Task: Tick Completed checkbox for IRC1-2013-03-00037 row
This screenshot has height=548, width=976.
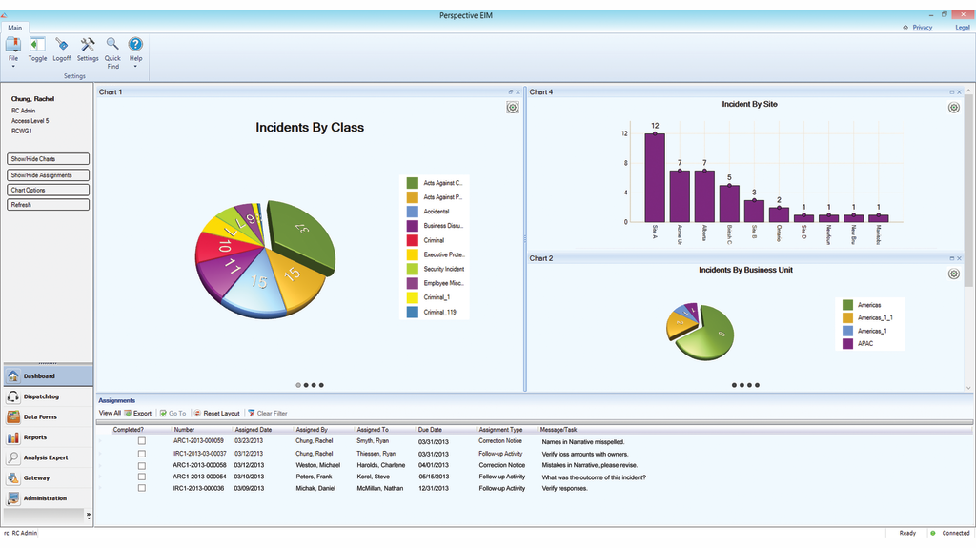Action: pyautogui.click(x=142, y=454)
